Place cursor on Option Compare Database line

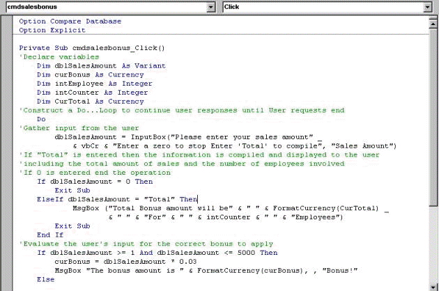pos(70,22)
